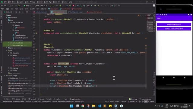Click the Git push arrow icon
Viewport: 193px width, 109px height.
click(x=98, y=5)
